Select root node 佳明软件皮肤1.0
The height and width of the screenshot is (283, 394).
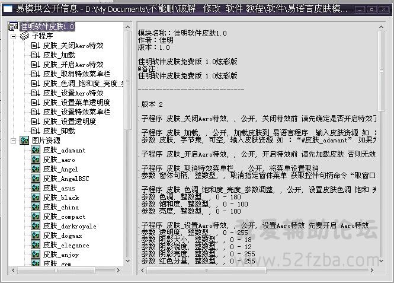[x=47, y=27]
